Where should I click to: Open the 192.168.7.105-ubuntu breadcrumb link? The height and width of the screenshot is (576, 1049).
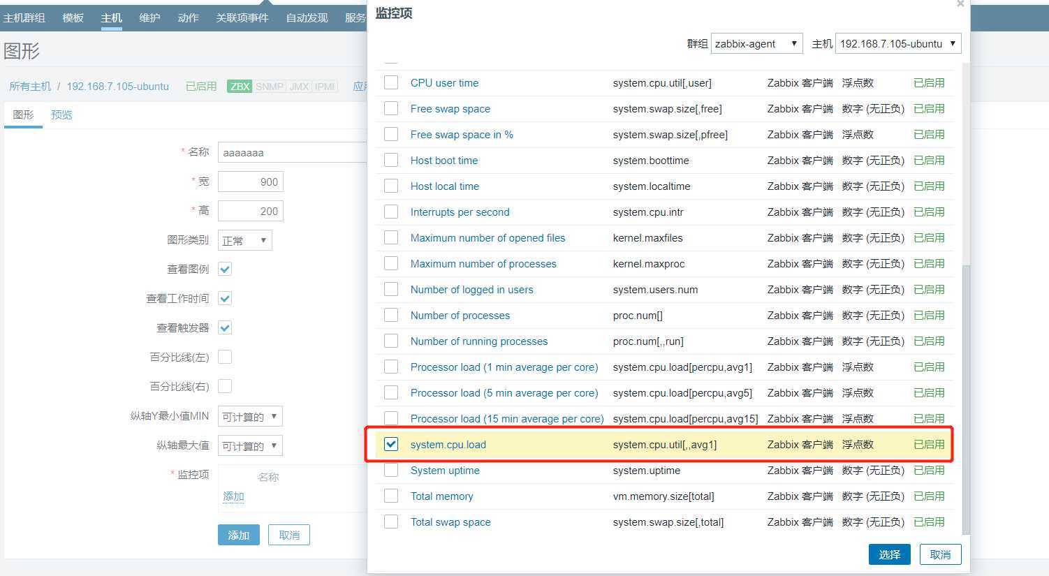[117, 87]
